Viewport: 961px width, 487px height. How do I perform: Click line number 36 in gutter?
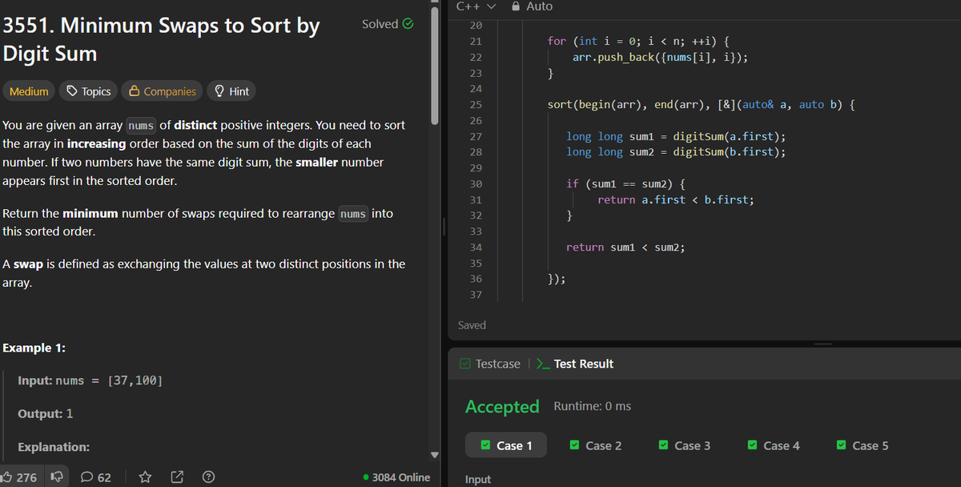point(475,279)
